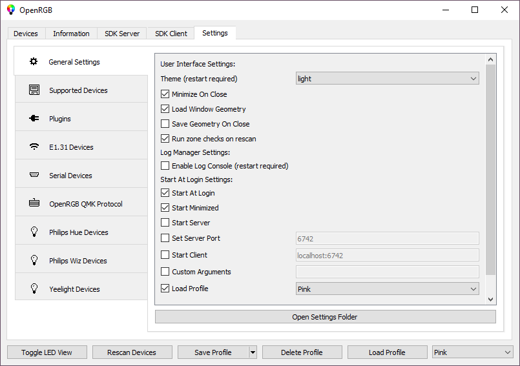520x366 pixels.
Task: Expand the Load Profile dropdown in settings
Action: [x=387, y=289]
